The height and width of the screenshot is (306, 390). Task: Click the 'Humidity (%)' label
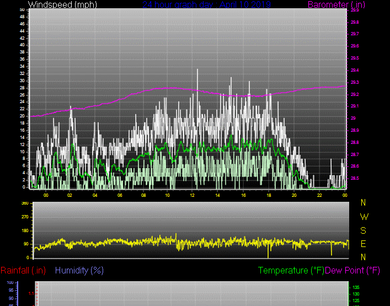pyautogui.click(x=79, y=270)
